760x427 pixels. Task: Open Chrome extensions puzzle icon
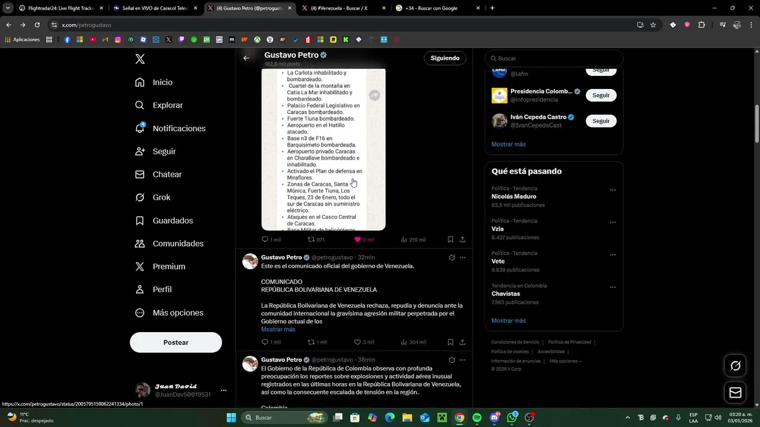tap(702, 25)
